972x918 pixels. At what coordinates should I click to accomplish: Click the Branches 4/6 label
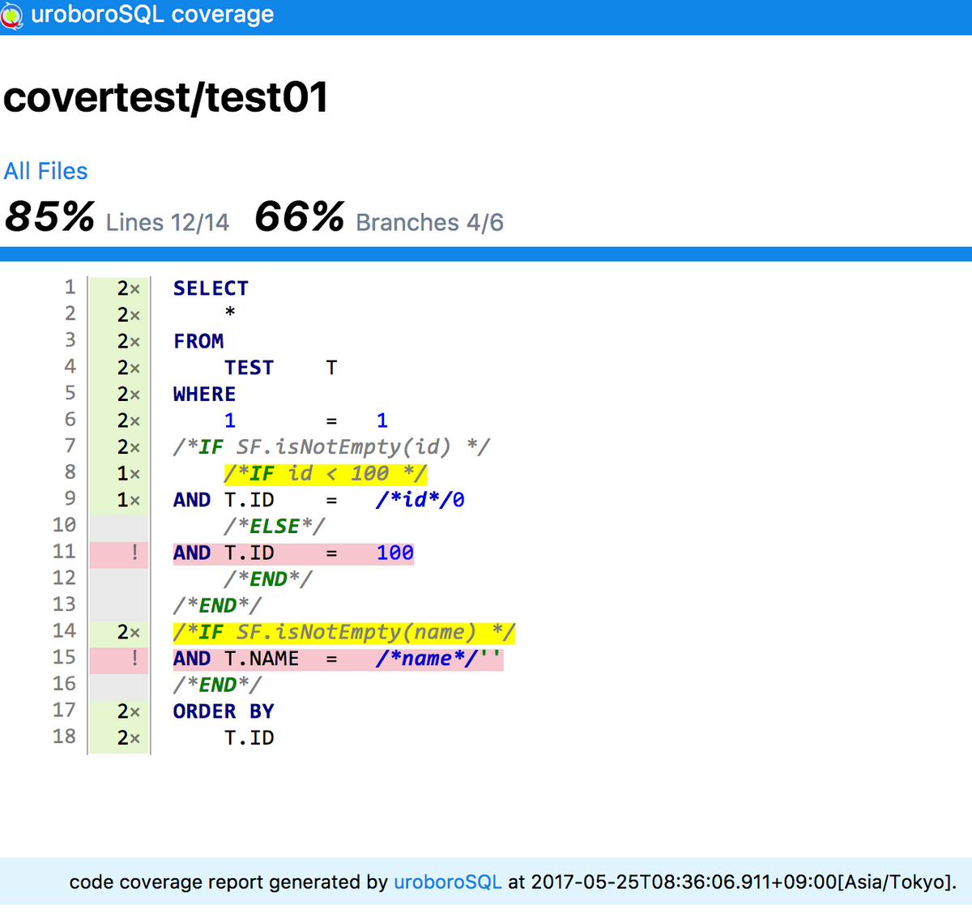pyautogui.click(x=429, y=223)
